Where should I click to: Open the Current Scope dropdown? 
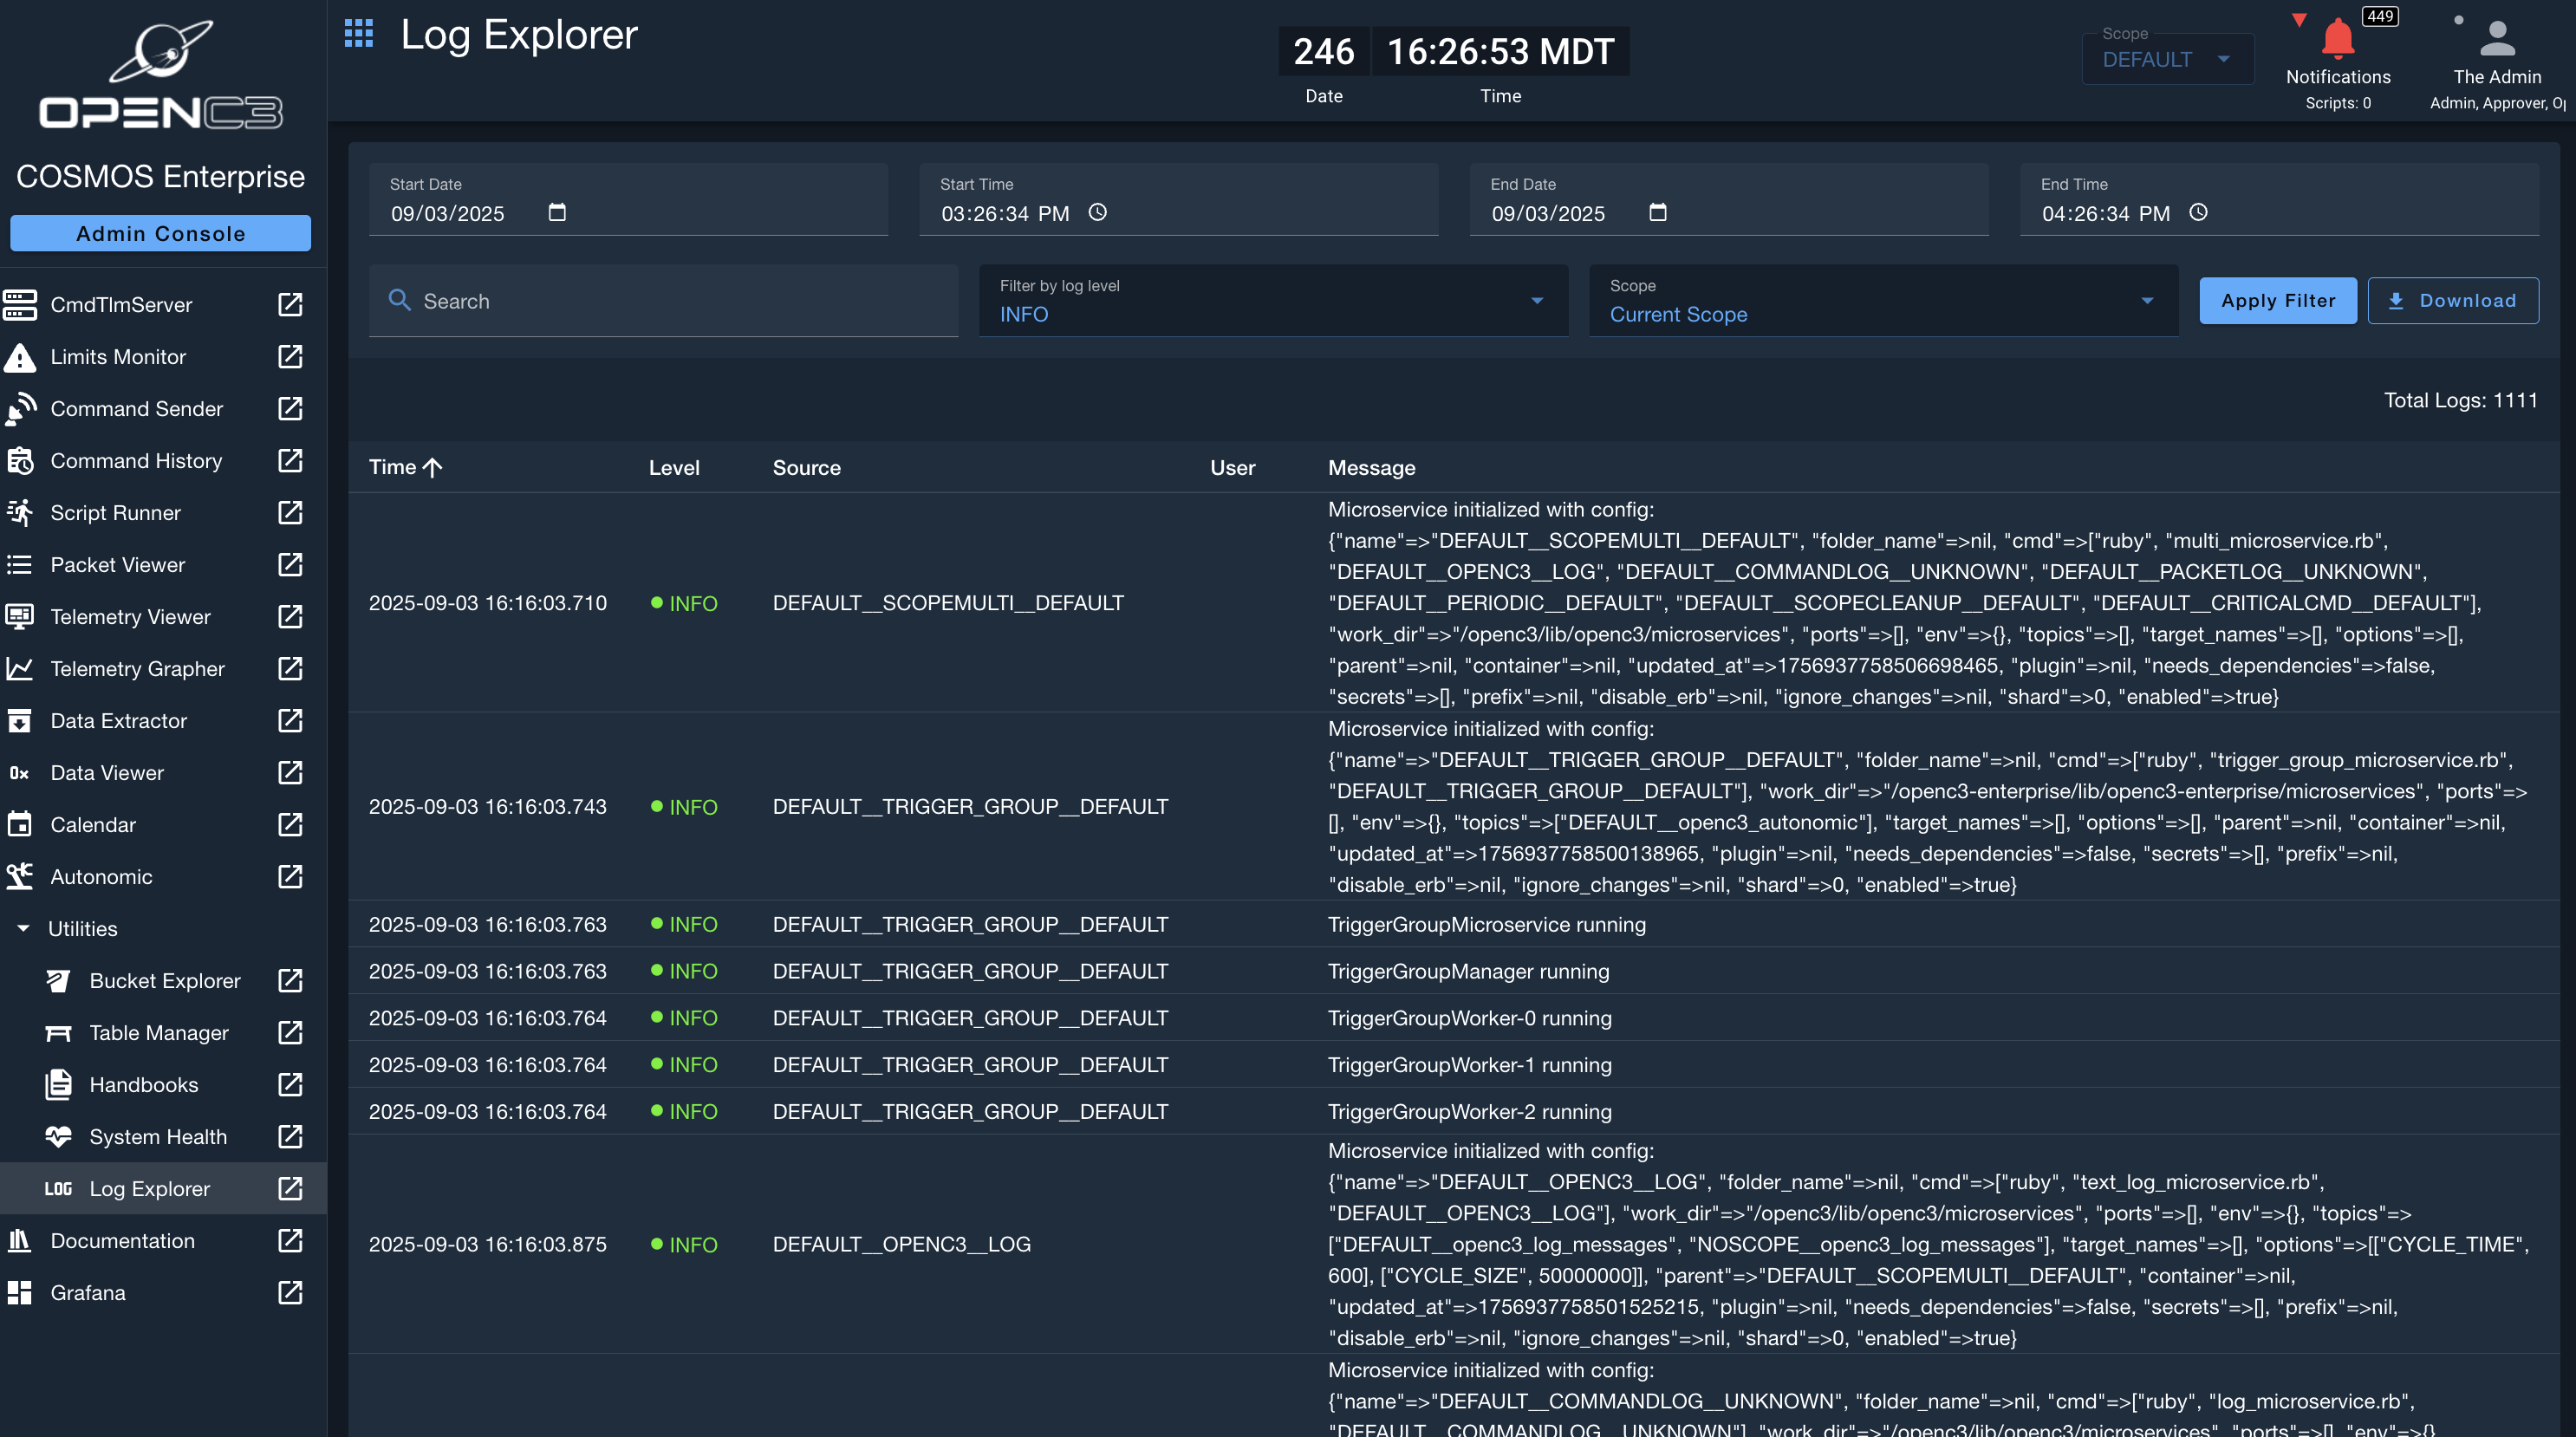(x=1883, y=301)
